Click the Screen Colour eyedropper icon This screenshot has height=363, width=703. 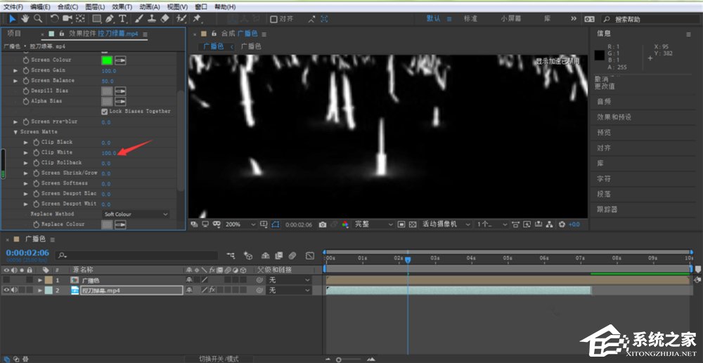click(121, 60)
